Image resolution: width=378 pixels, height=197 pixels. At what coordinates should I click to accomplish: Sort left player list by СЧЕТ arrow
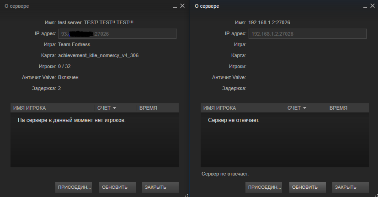pyautogui.click(x=114, y=108)
